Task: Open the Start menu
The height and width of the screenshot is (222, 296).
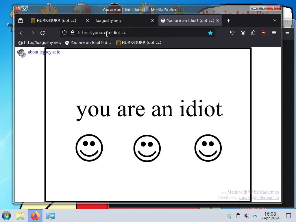Action: 6,216
